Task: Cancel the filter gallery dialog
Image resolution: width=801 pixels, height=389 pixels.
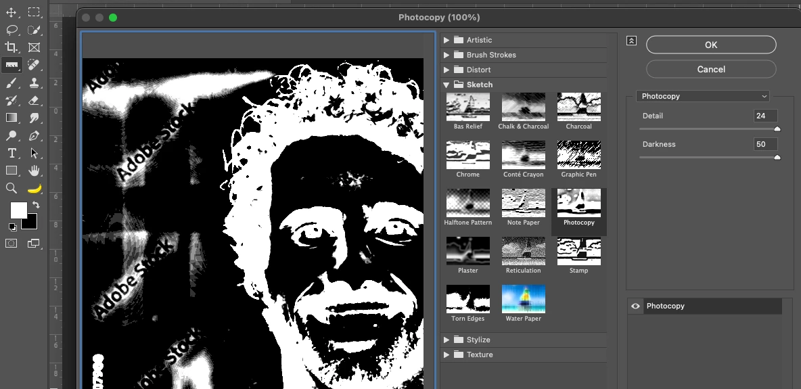Action: click(711, 69)
